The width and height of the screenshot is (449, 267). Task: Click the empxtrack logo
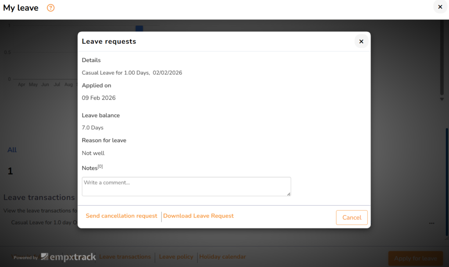pyautogui.click(x=68, y=257)
